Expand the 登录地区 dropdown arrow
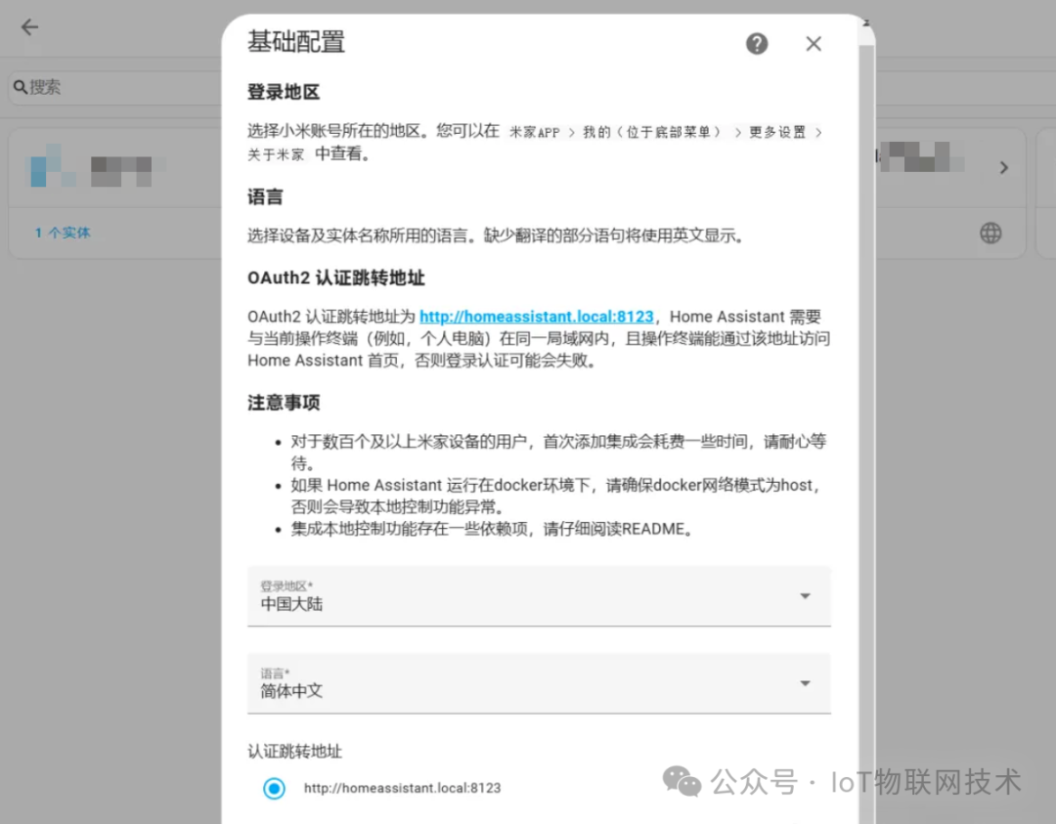Viewport: 1056px width, 824px height. click(x=805, y=596)
